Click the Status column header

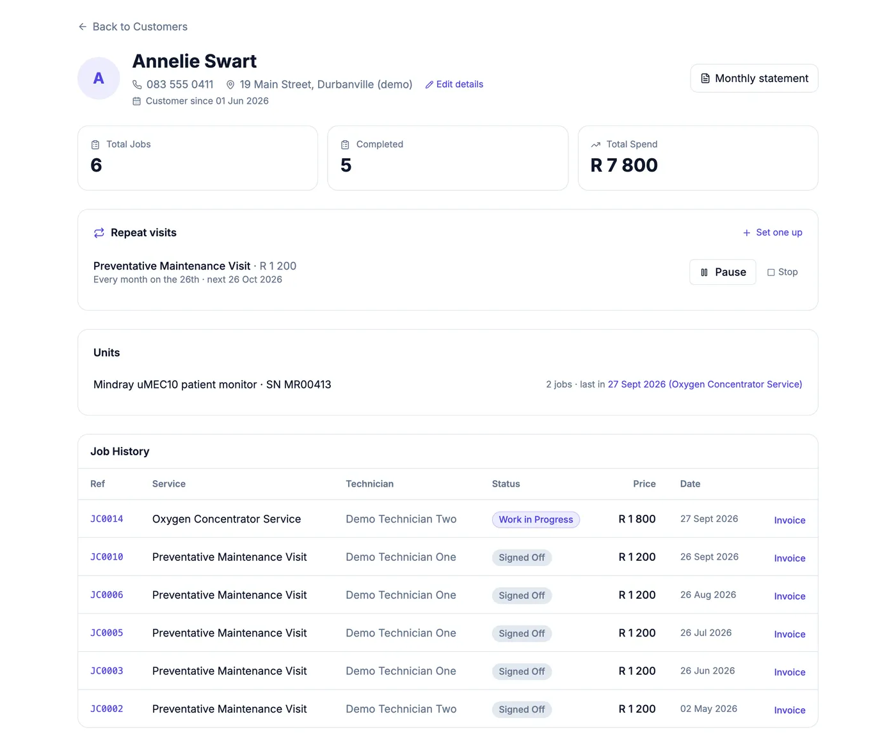click(506, 484)
